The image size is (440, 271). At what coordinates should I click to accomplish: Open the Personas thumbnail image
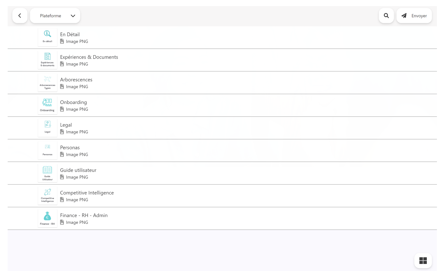tap(48, 151)
